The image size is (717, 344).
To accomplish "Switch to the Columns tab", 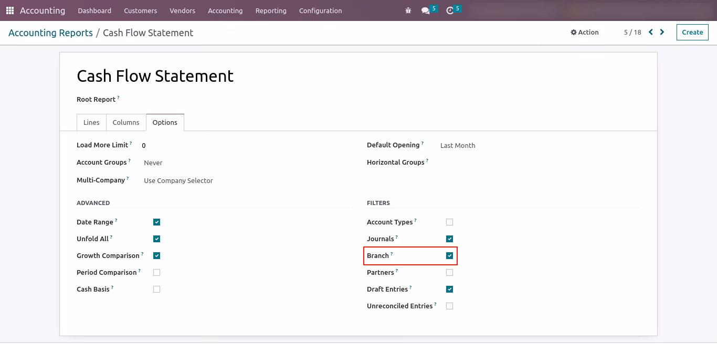I will pos(126,122).
